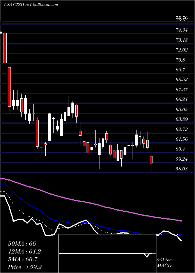This screenshot has width=195, height=273.
Task: Click the 60.4 price level label
Action: [181, 149]
